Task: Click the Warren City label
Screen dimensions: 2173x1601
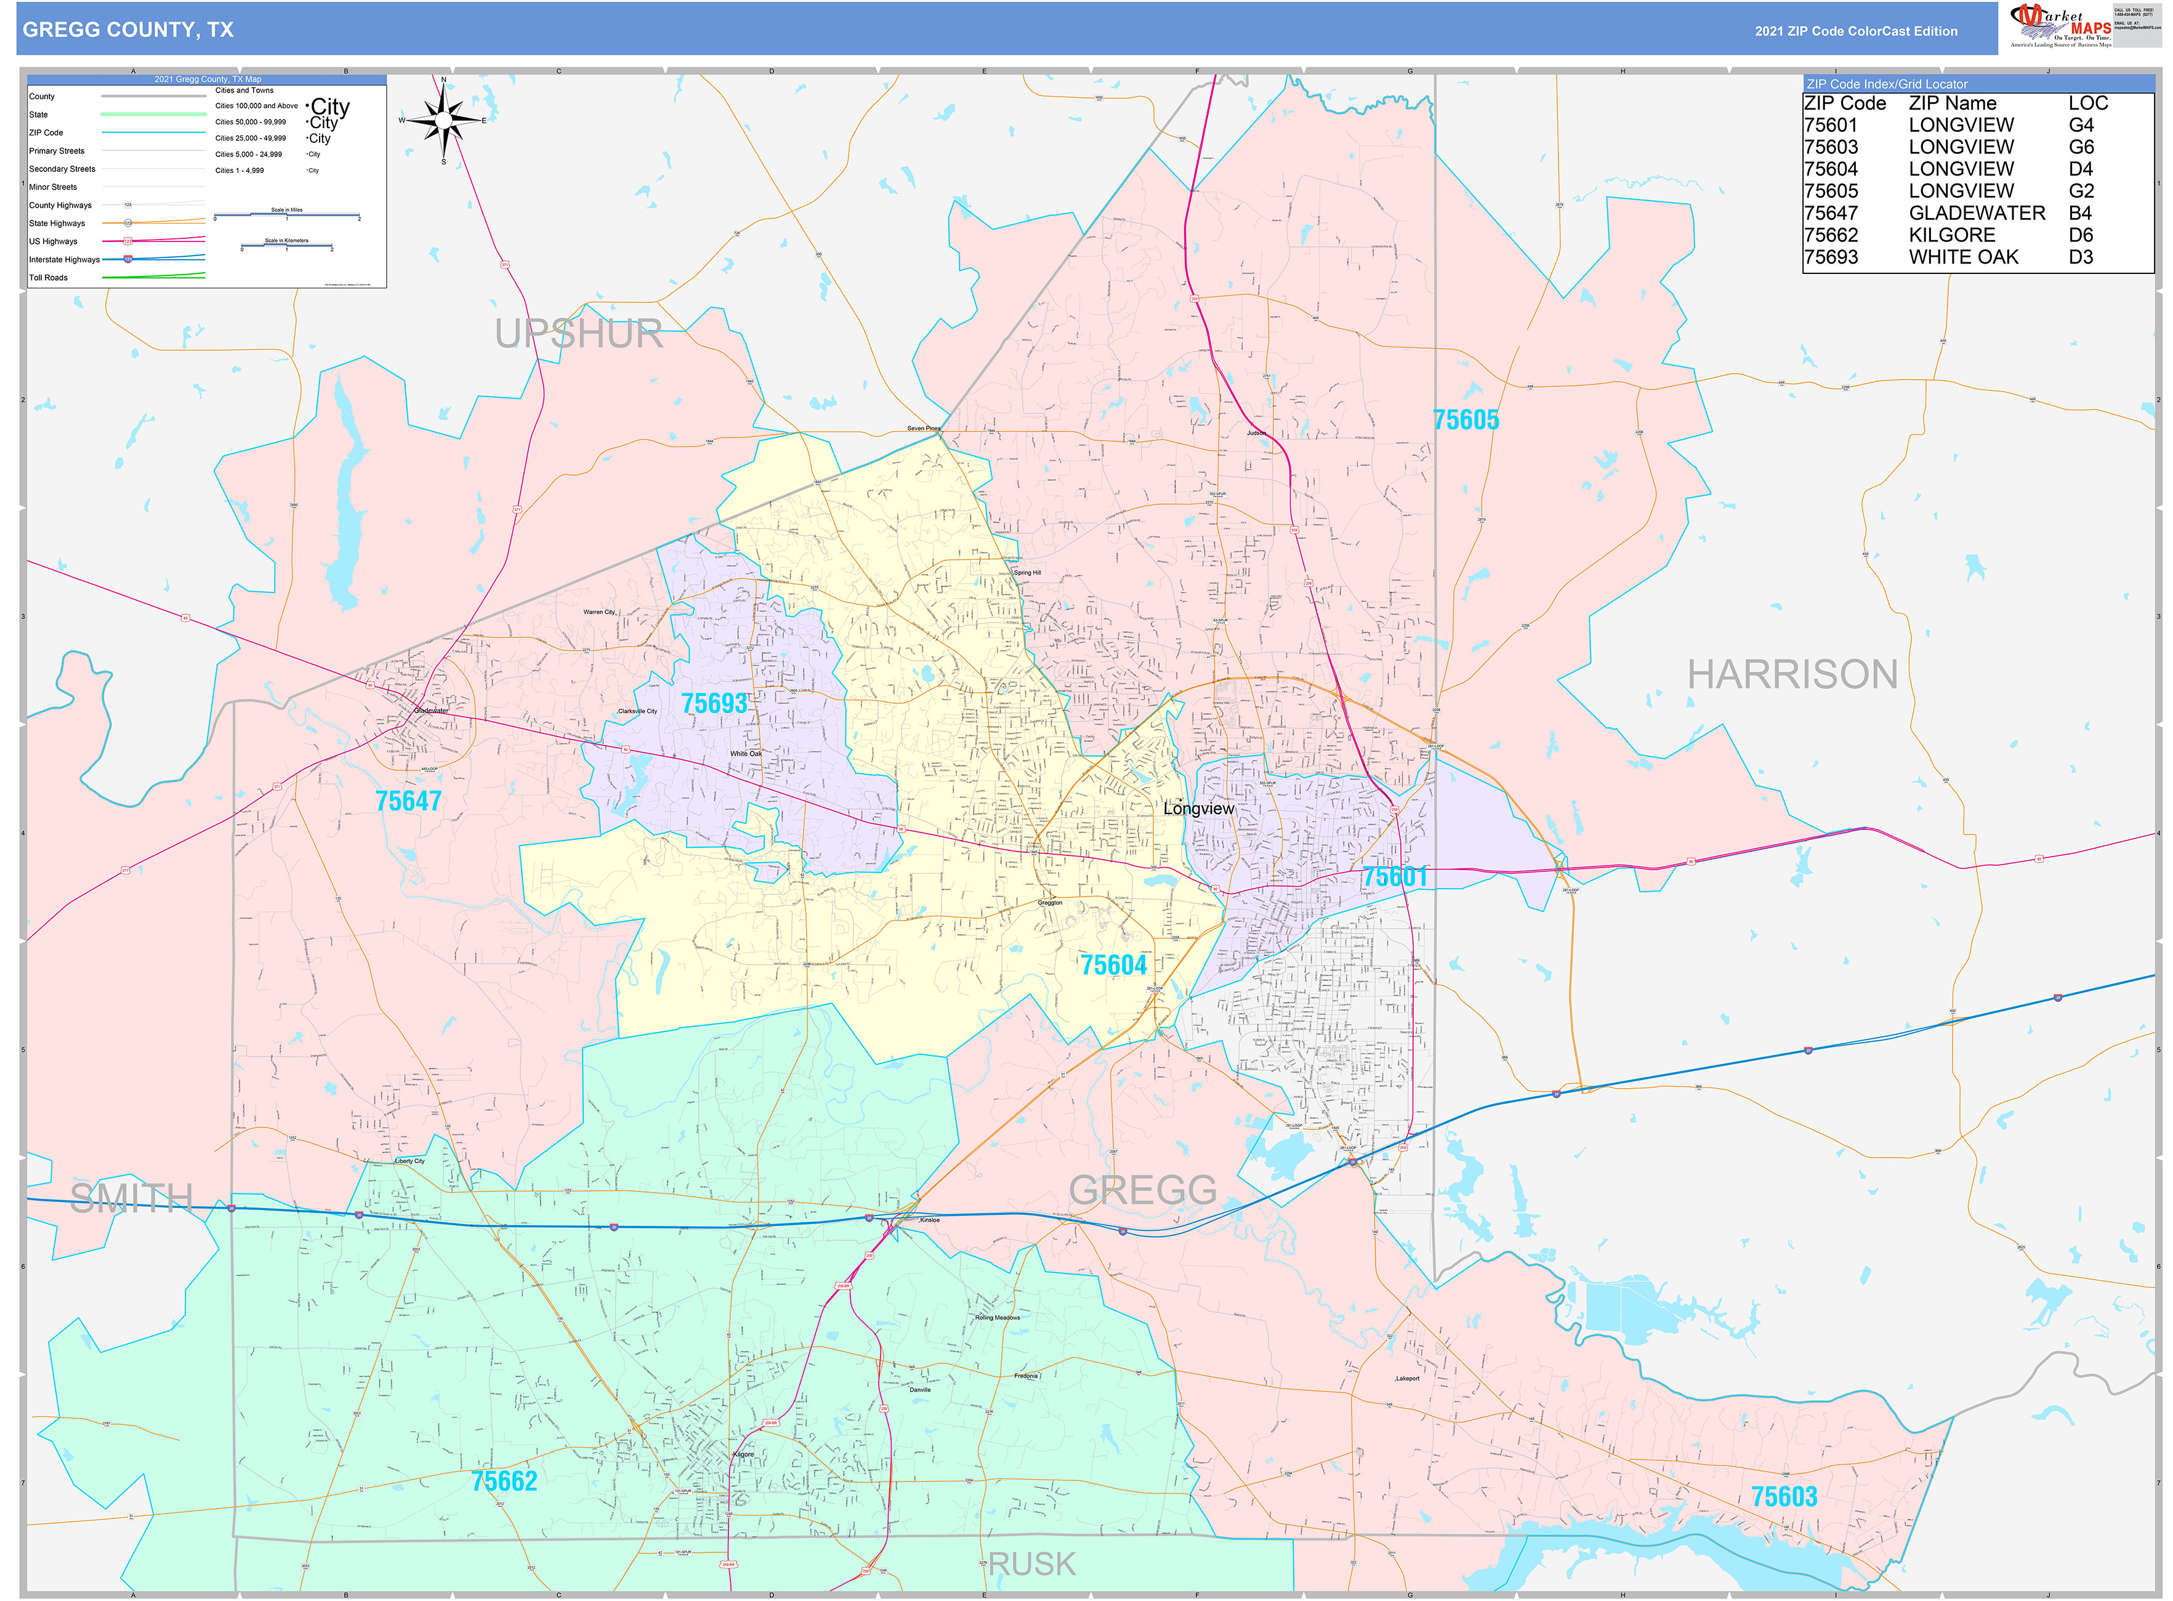Action: (x=599, y=611)
